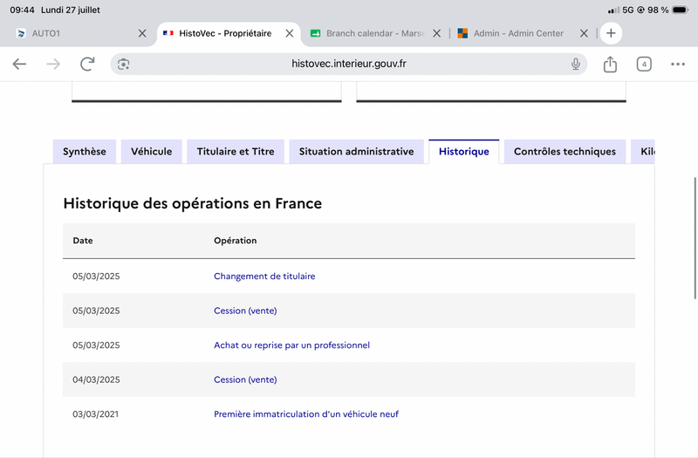
Task: Click the Changement de titulaire operation
Action: [264, 276]
